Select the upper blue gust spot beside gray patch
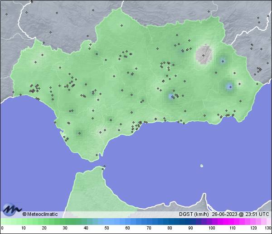 coord(222,60)
